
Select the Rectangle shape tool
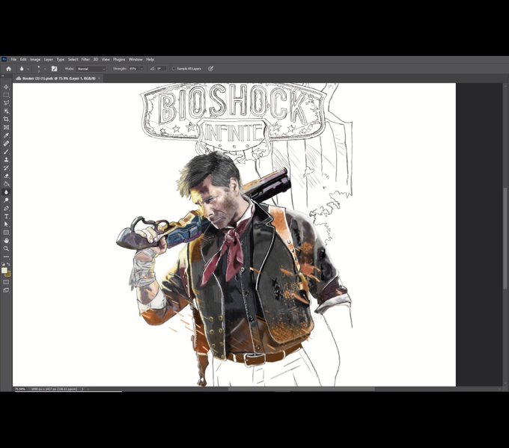coord(6,233)
